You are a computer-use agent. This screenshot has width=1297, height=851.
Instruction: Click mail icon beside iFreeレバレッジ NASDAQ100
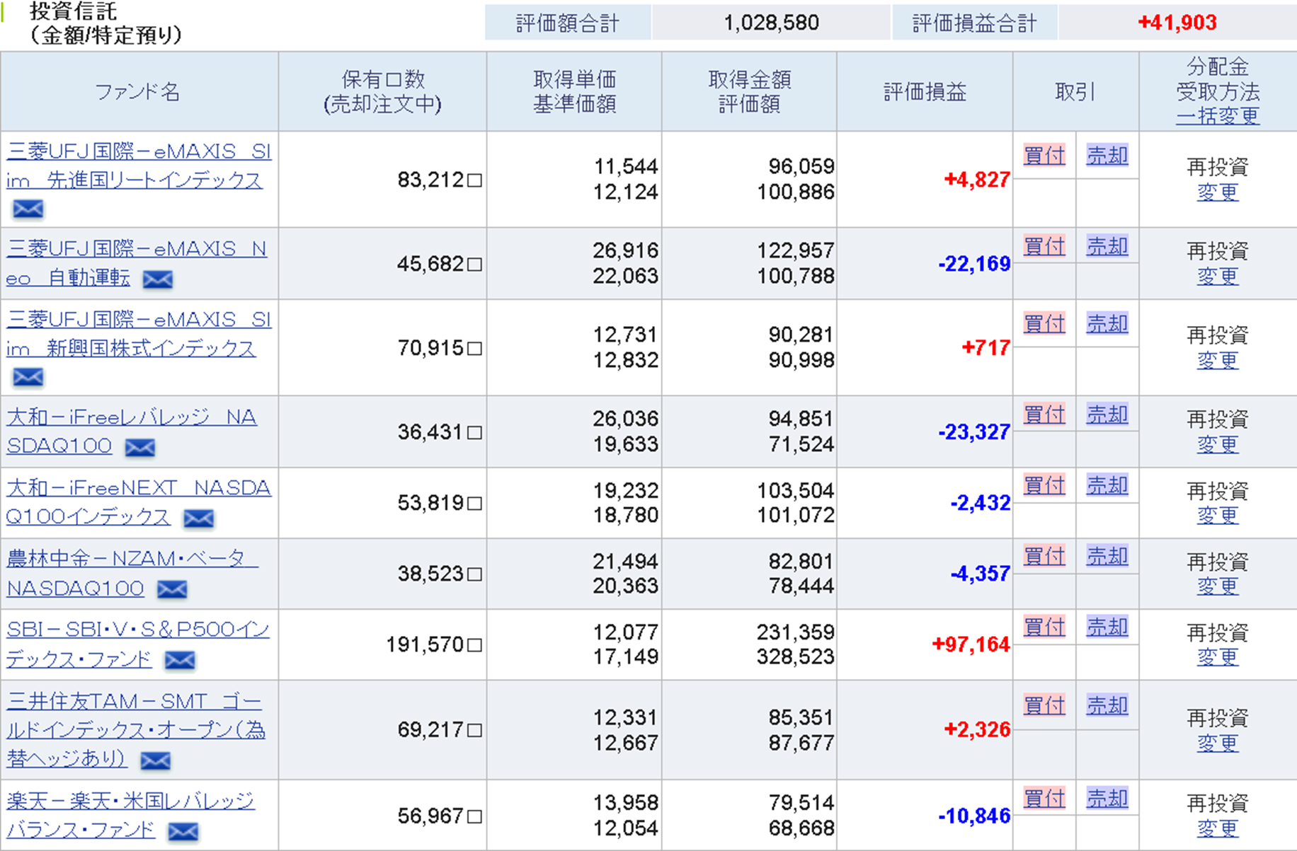(x=139, y=447)
